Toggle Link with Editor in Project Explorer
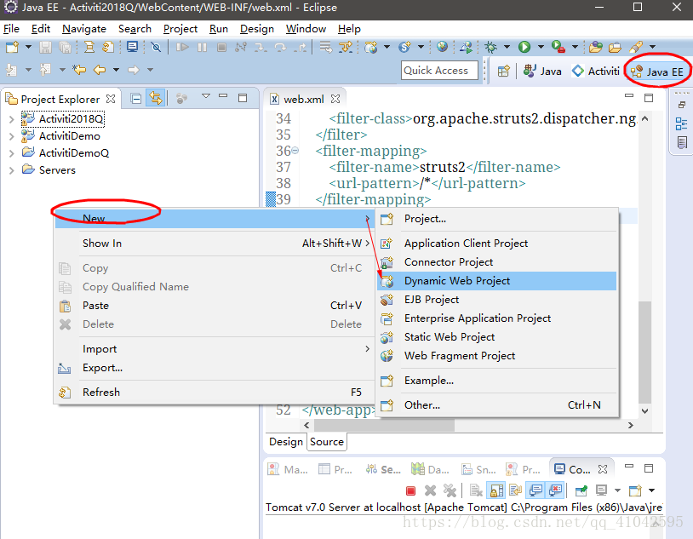 [156, 98]
